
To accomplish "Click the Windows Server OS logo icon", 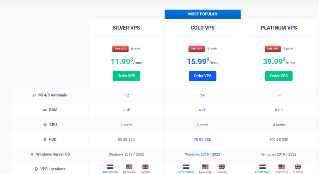I will coord(32,154).
